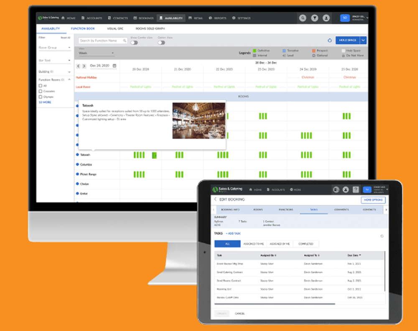Image resolution: width=418 pixels, height=331 pixels.
Task: Switch to the Function Book tab
Action: click(x=83, y=28)
